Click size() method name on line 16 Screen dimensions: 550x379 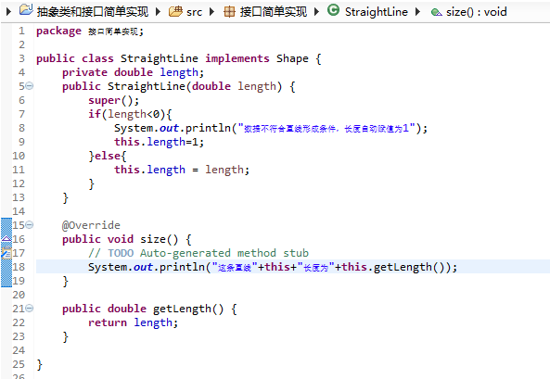pos(160,239)
